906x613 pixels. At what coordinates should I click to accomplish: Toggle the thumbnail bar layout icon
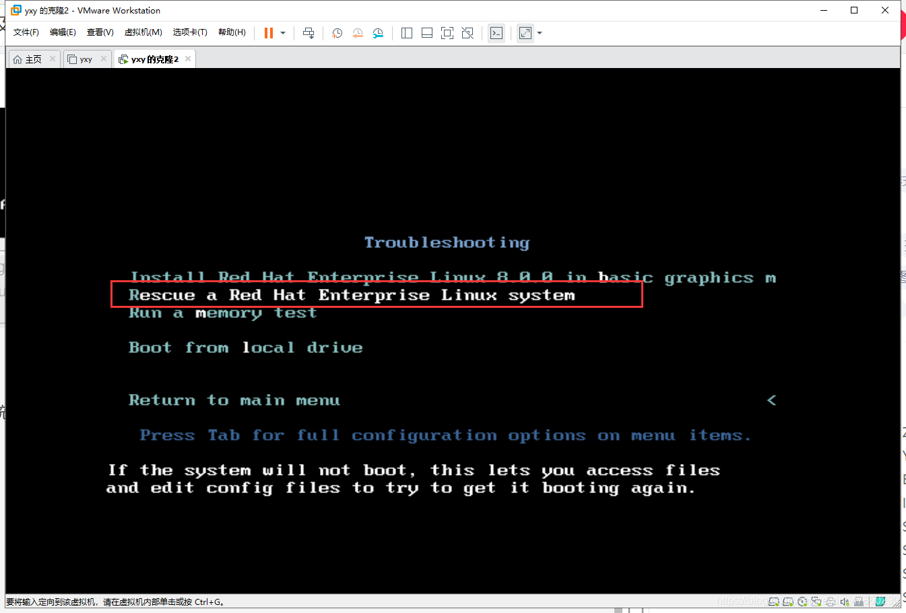(x=427, y=33)
